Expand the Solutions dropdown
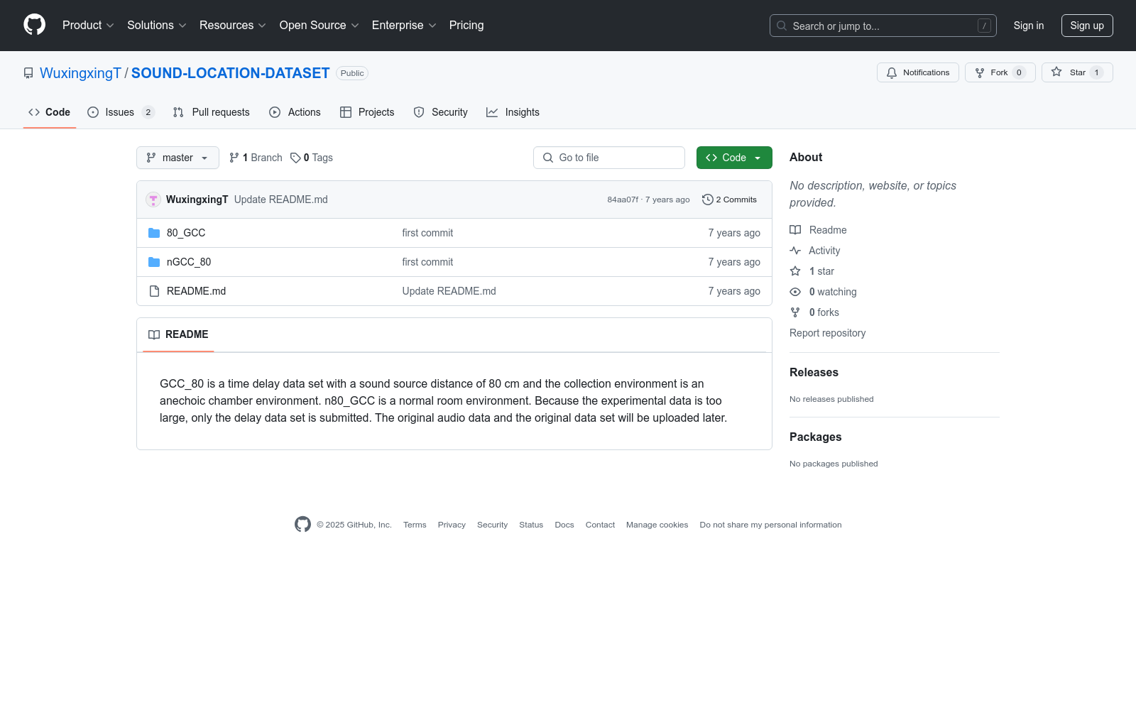Image resolution: width=1136 pixels, height=710 pixels. click(157, 26)
